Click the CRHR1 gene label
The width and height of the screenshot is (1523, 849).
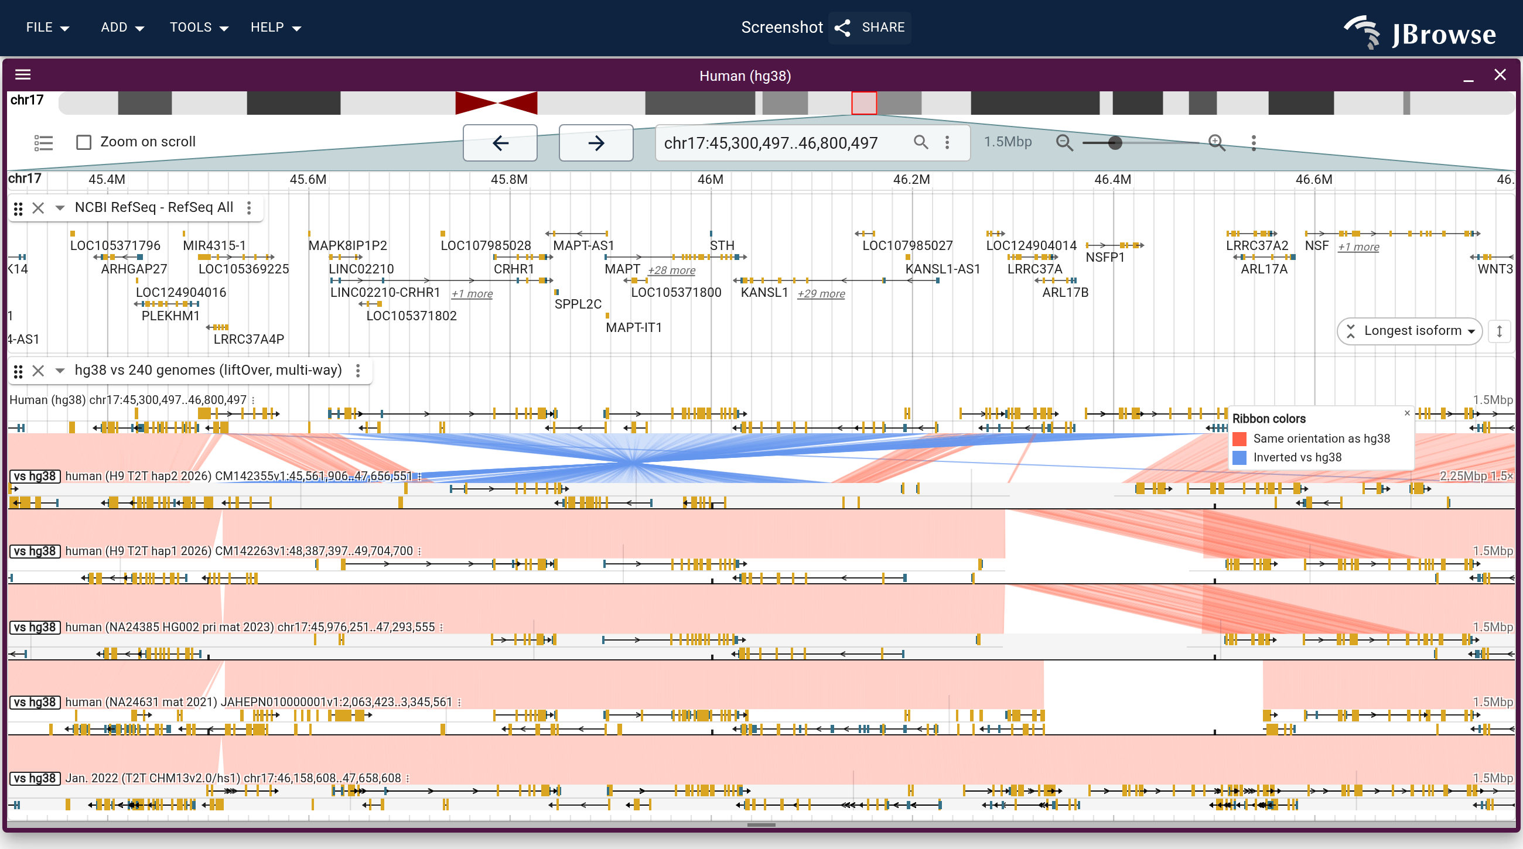(x=514, y=269)
